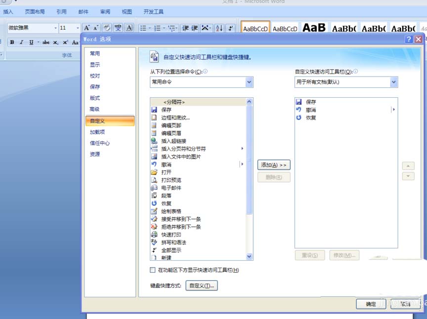Select 恢复 in the quick access toolbar list
The image size is (427, 319).
point(346,118)
